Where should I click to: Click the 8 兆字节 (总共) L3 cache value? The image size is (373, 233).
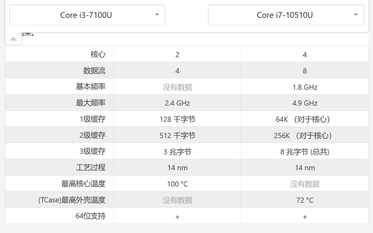tap(305, 152)
